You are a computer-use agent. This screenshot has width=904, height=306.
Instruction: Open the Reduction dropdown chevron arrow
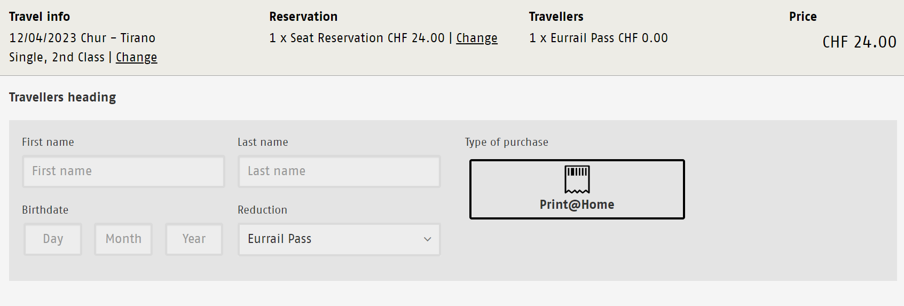pos(427,239)
